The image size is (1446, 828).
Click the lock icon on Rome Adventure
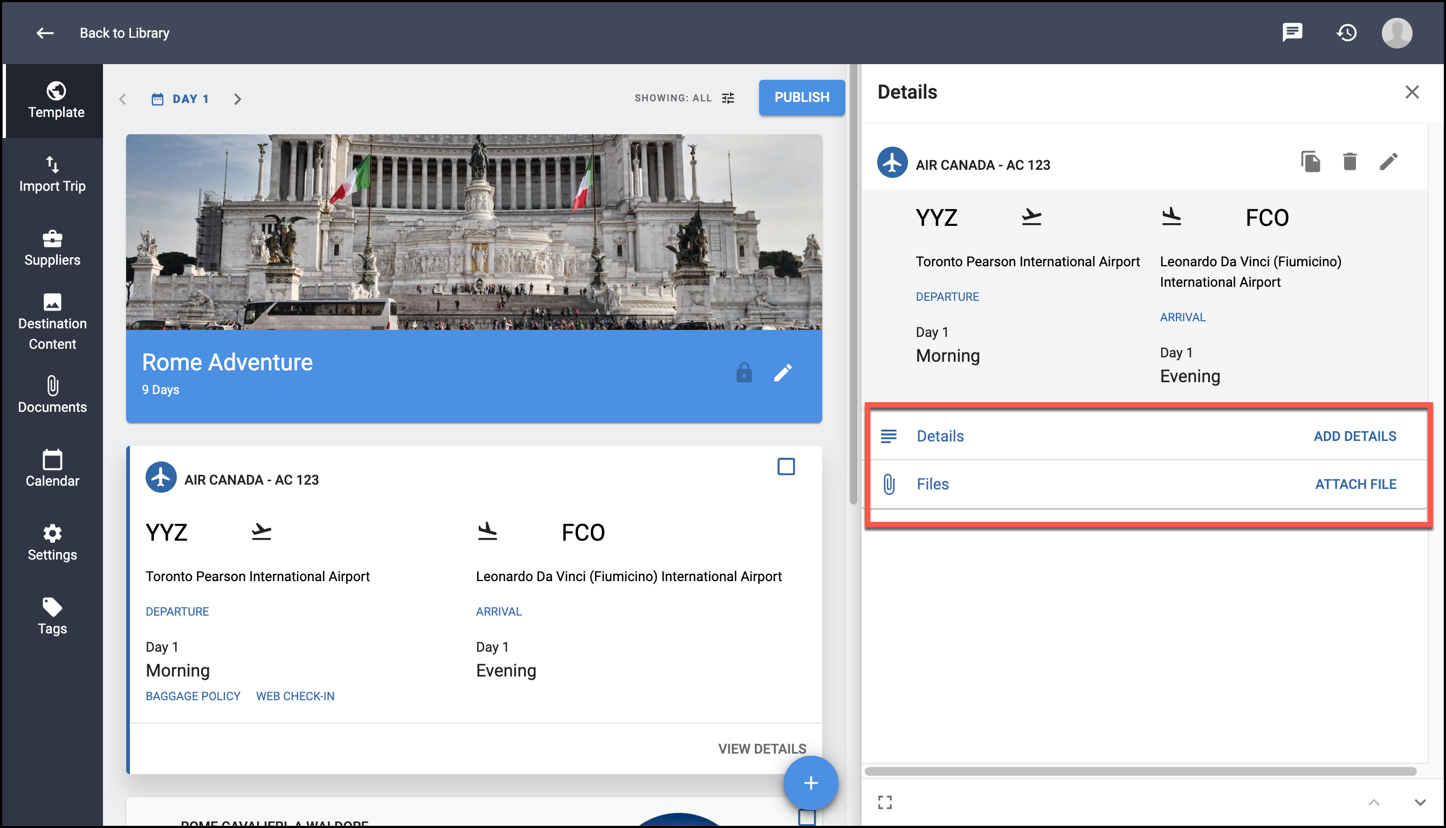tap(743, 373)
